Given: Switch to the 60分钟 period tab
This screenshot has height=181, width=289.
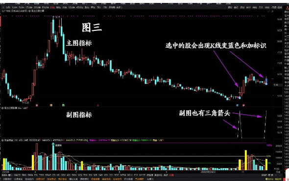Looking at the screenshot, I should tap(45, 7).
